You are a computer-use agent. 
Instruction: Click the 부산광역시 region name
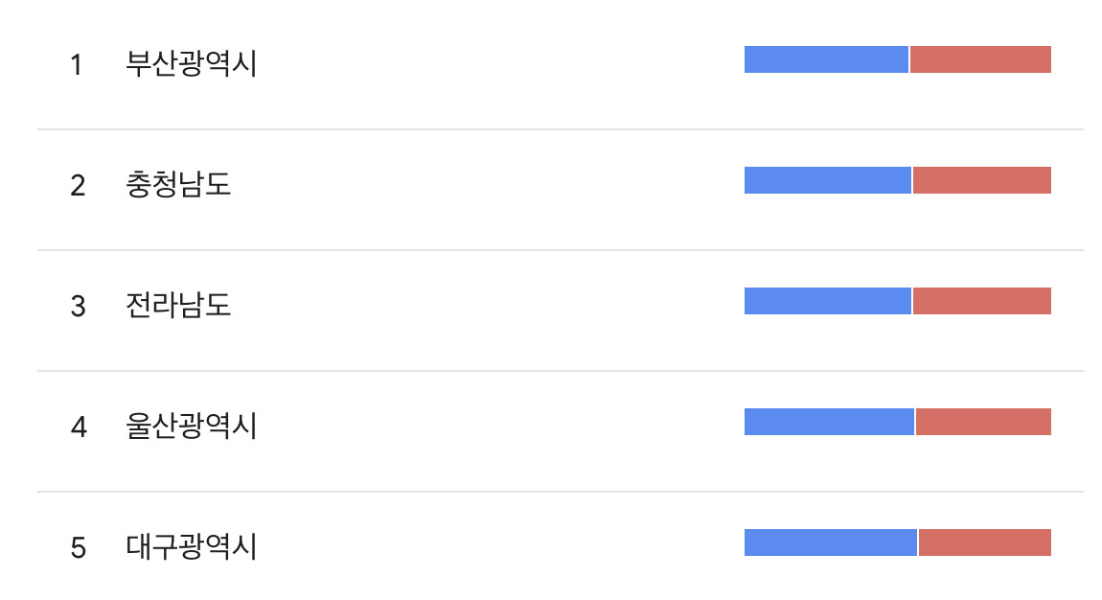(191, 64)
